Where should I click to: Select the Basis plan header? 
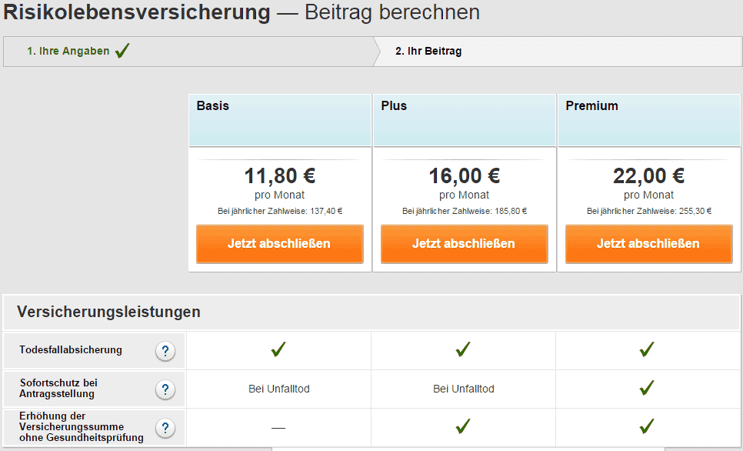279,120
